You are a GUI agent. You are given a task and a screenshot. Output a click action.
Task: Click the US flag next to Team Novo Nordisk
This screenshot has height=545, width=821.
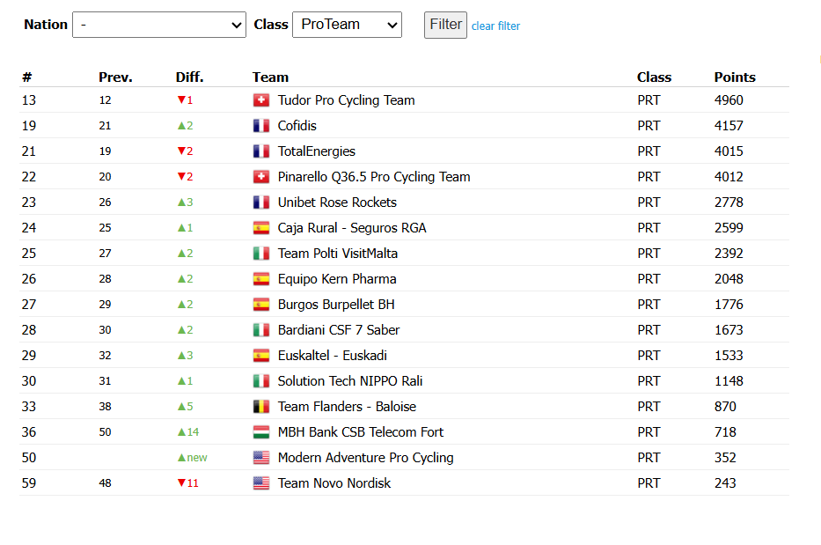pyautogui.click(x=260, y=483)
